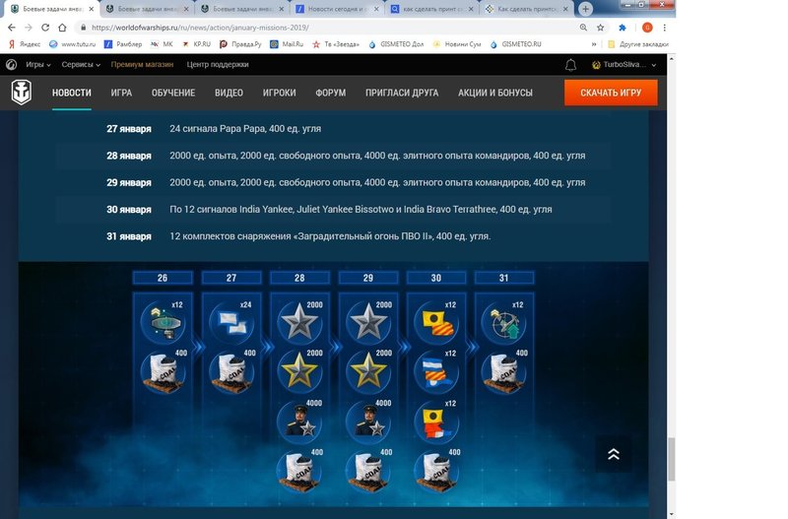Click the coal sack icon under day 30
This screenshot has width=788, height=519.
tap(436, 471)
